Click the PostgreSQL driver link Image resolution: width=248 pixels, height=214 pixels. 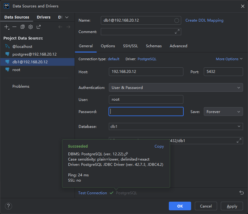click(x=147, y=59)
